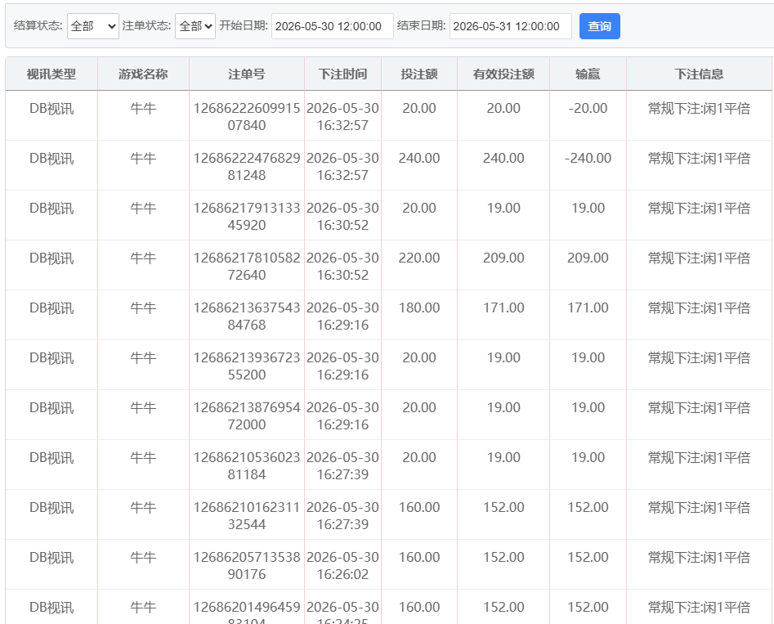Click the blue 查询 button
Image resolution: width=774 pixels, height=624 pixels.
[599, 26]
